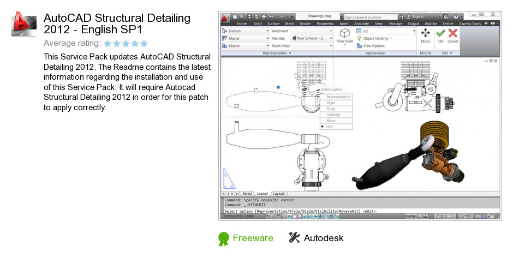Viewport: 513px width, 263px height.
Task: Click the Open file icon in quick access toolbar
Action: [242, 17]
